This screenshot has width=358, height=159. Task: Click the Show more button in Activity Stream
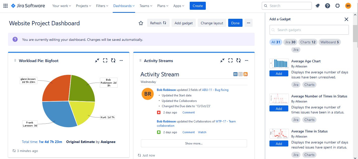pos(194,143)
